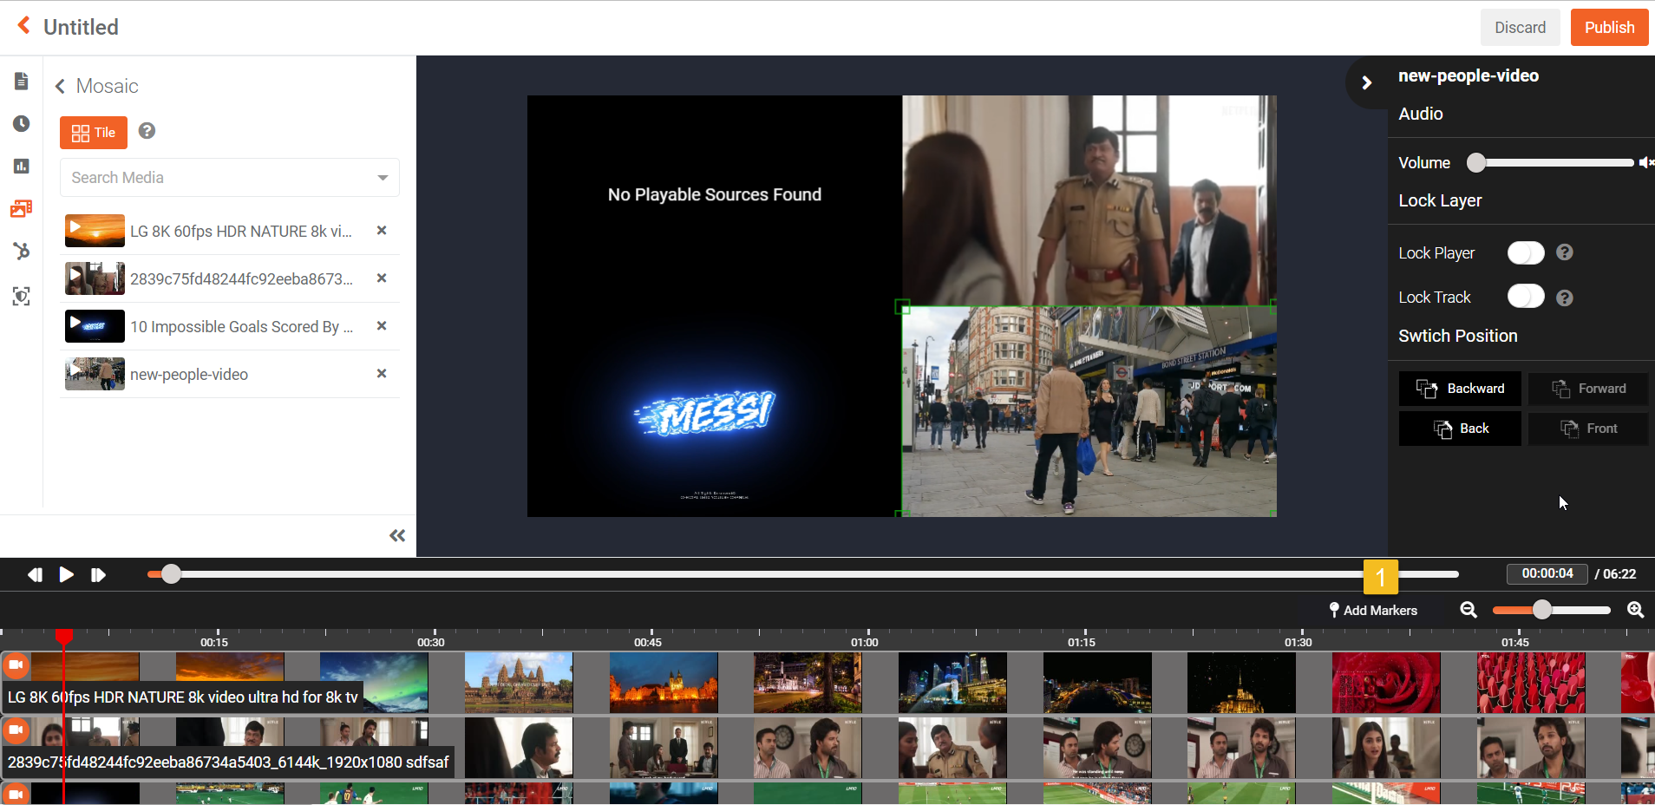
Task: Send the layer Backward
Action: tap(1460, 389)
